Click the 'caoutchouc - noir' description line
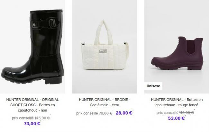 32,110
